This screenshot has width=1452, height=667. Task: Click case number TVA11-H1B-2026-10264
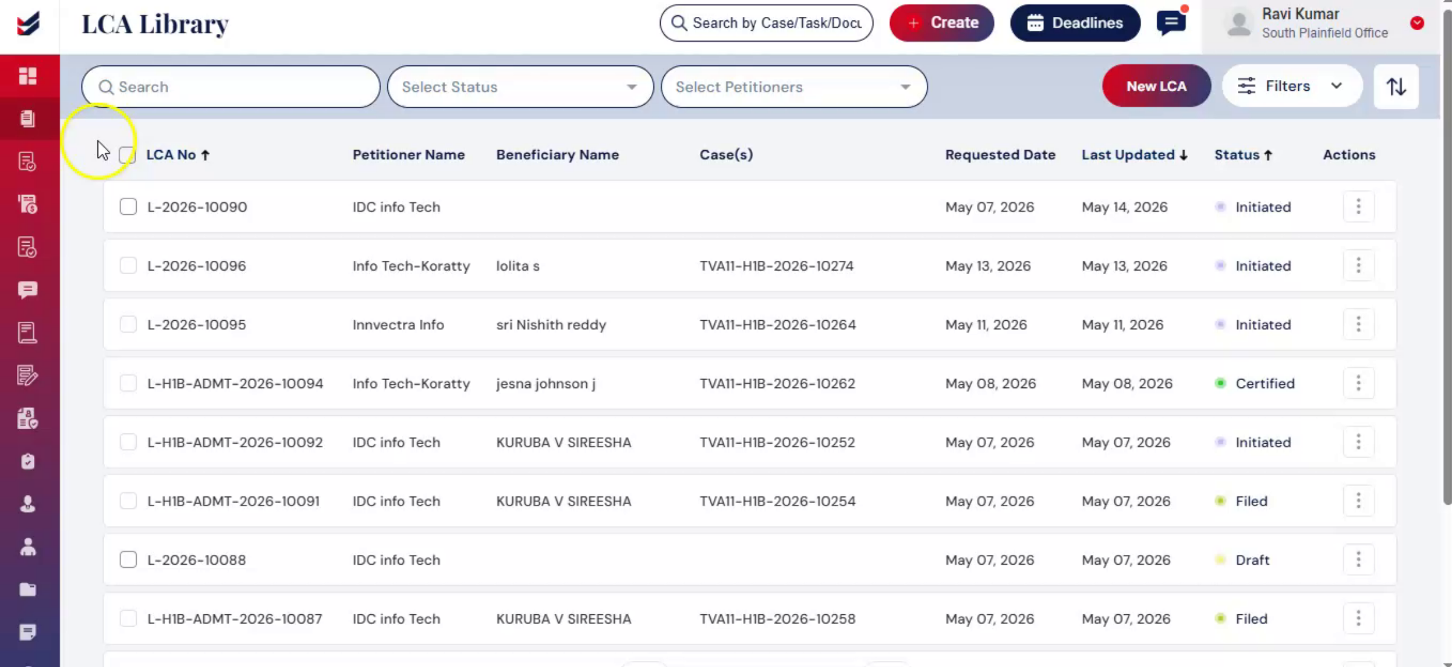pyautogui.click(x=778, y=324)
